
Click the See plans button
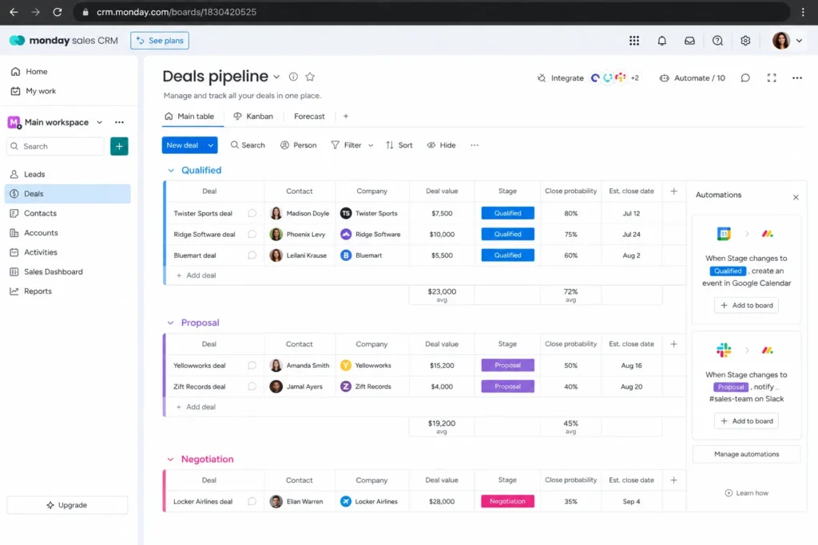[160, 41]
